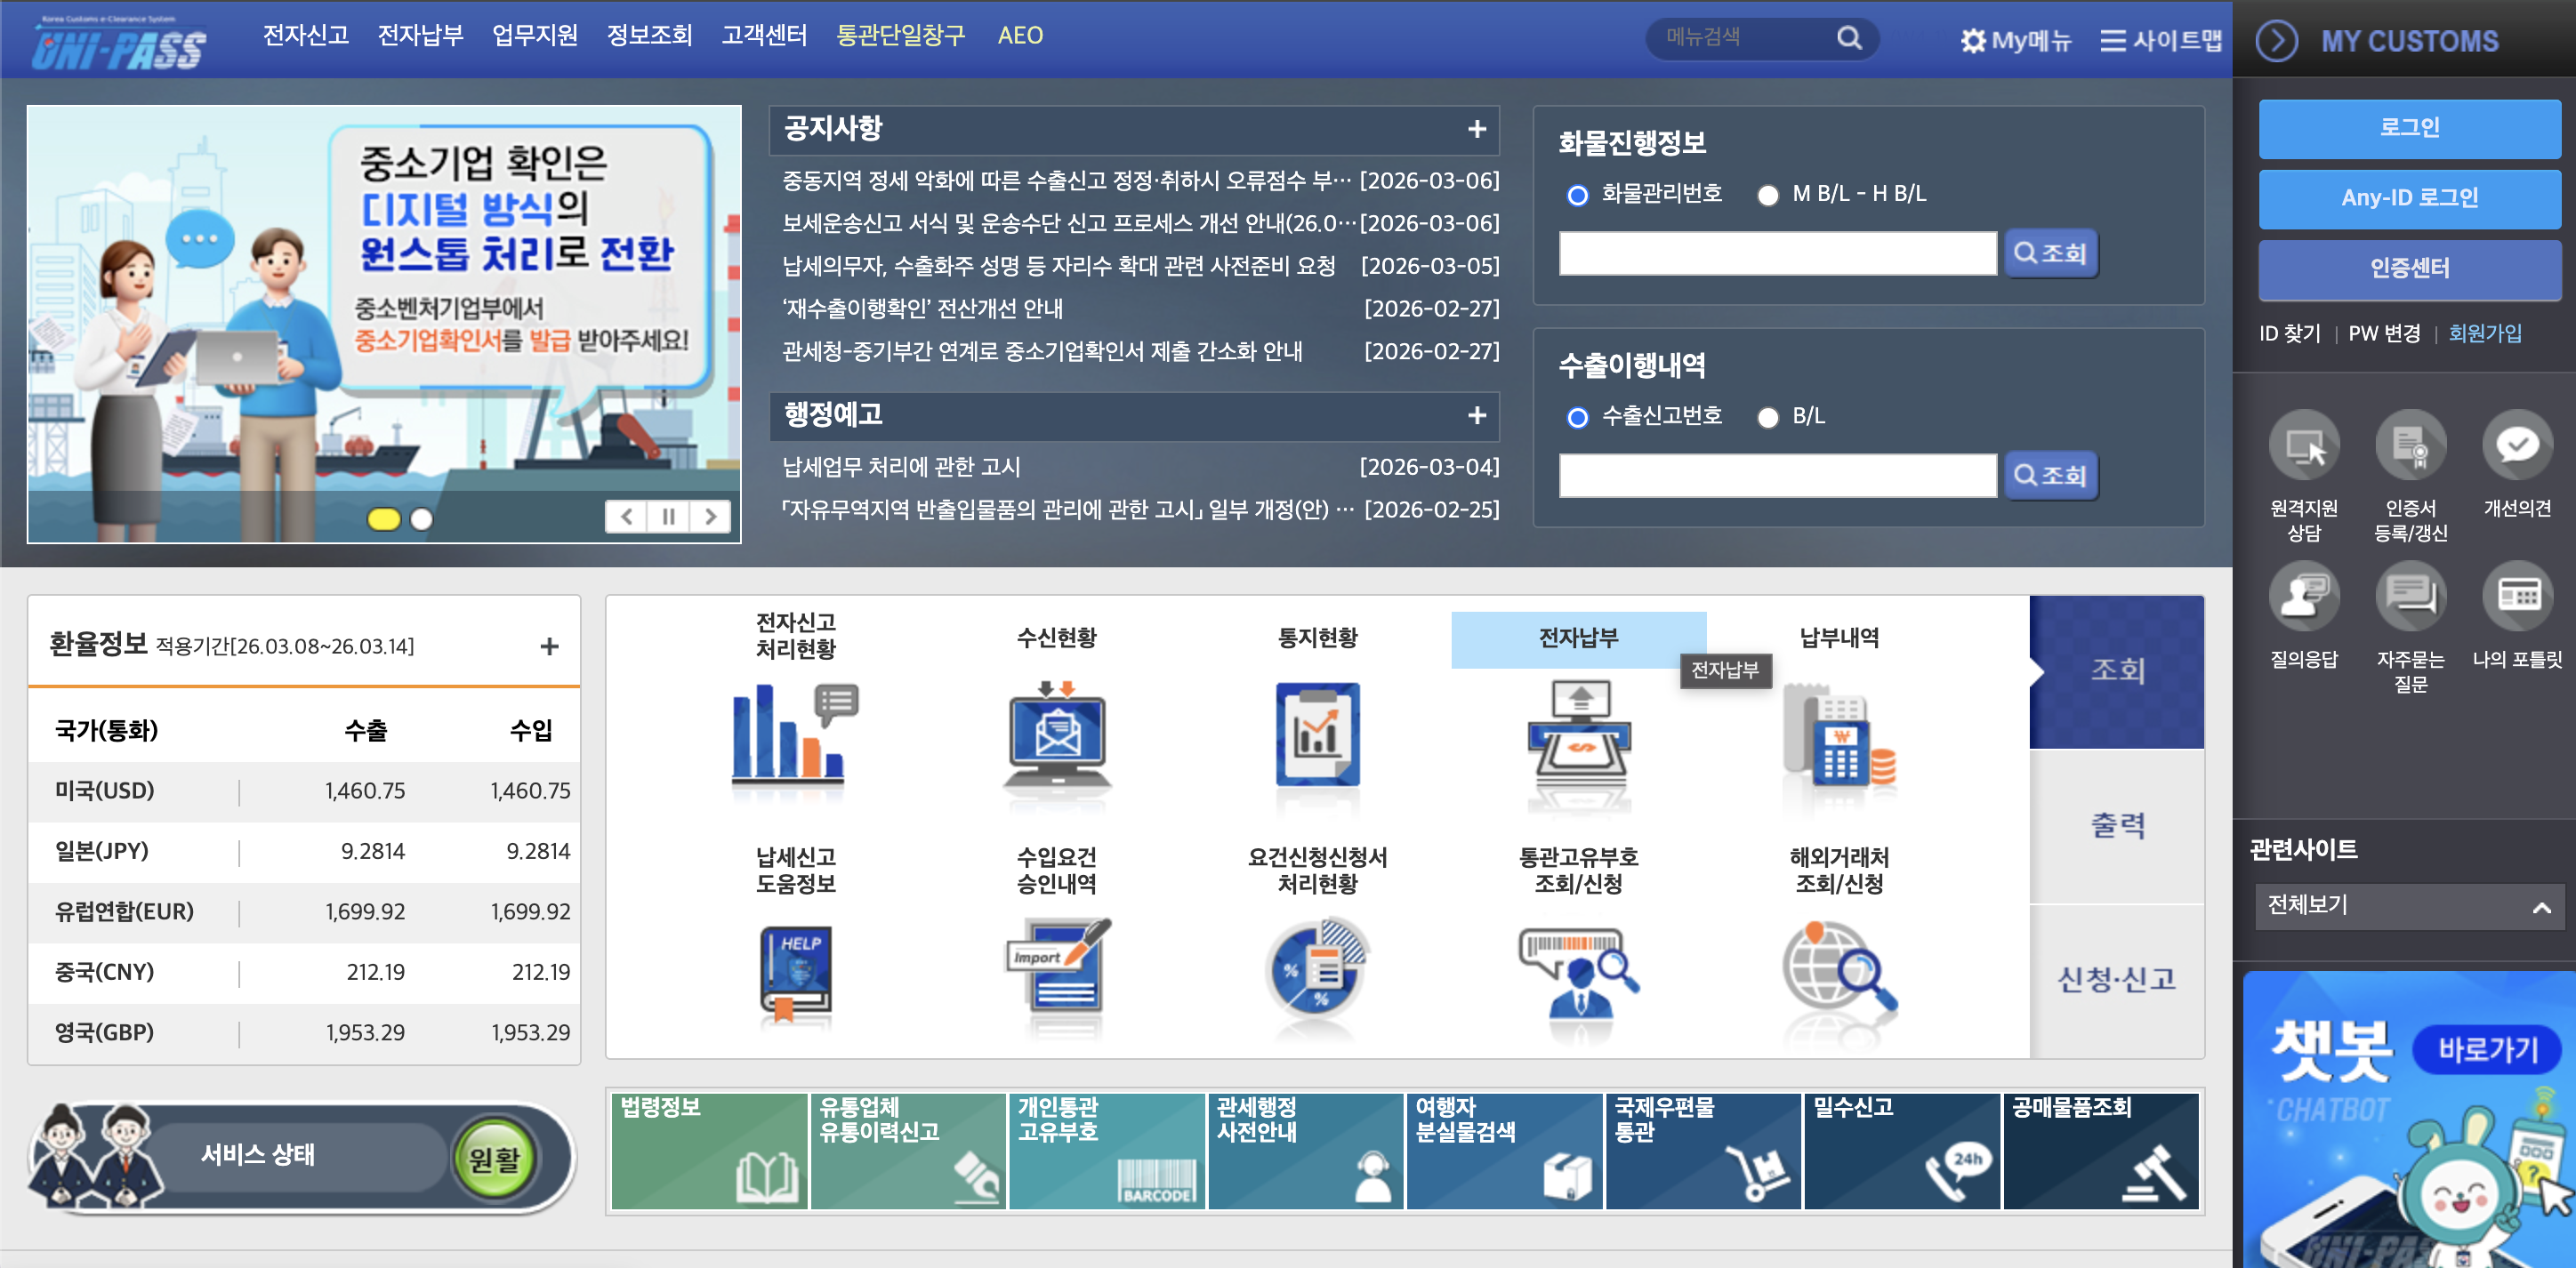Click the 화물진행정보 number input field
Image resolution: width=2576 pixels, height=1268 pixels.
coord(1776,253)
